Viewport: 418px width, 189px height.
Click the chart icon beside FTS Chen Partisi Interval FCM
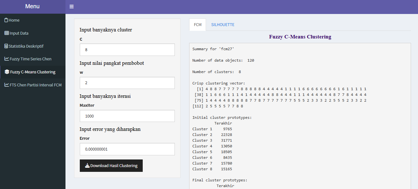[7, 85]
